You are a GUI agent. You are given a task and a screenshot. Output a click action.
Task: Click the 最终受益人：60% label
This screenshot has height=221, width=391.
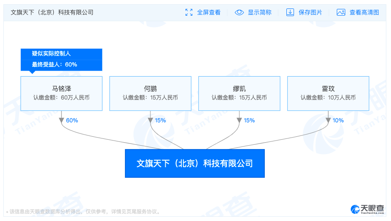54,64
